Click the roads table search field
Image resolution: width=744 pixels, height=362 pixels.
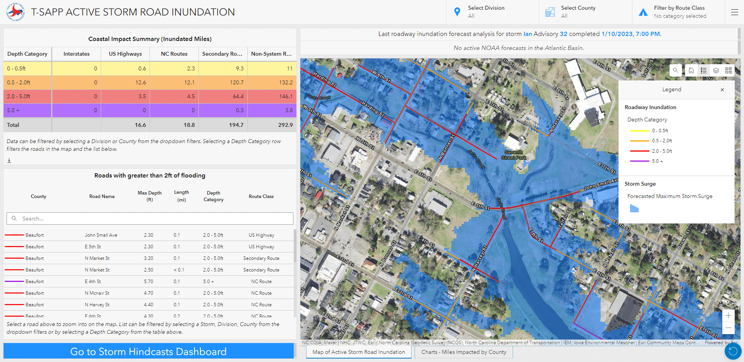(x=150, y=219)
